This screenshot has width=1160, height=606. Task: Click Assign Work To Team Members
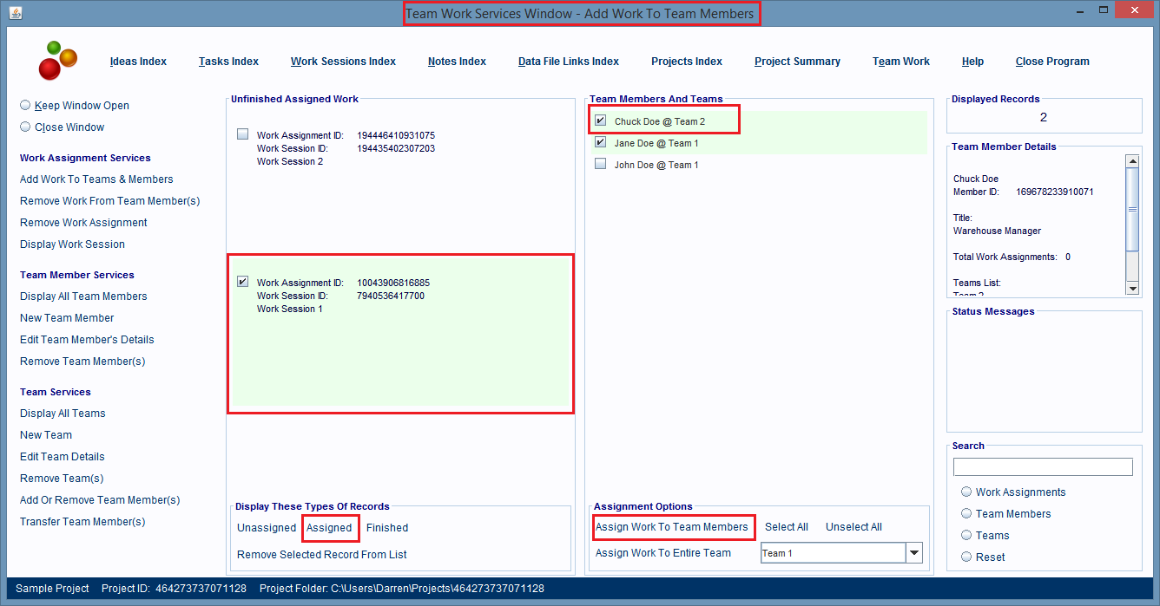(672, 527)
